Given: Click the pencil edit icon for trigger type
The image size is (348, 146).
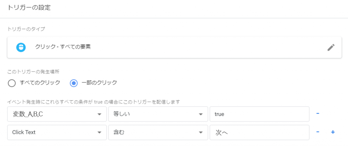Looking at the screenshot, I should coord(331,47).
